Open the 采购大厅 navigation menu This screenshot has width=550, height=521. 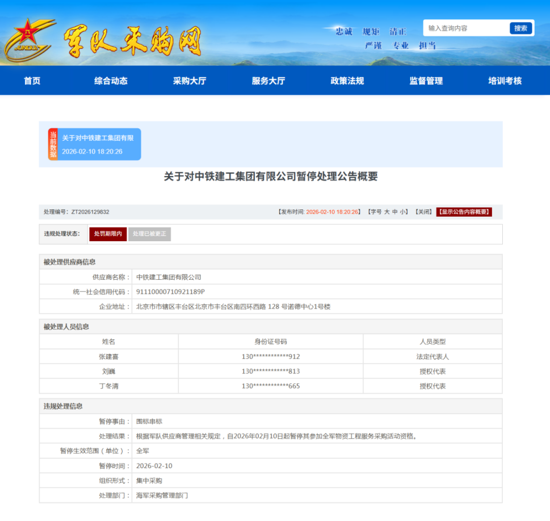(189, 81)
